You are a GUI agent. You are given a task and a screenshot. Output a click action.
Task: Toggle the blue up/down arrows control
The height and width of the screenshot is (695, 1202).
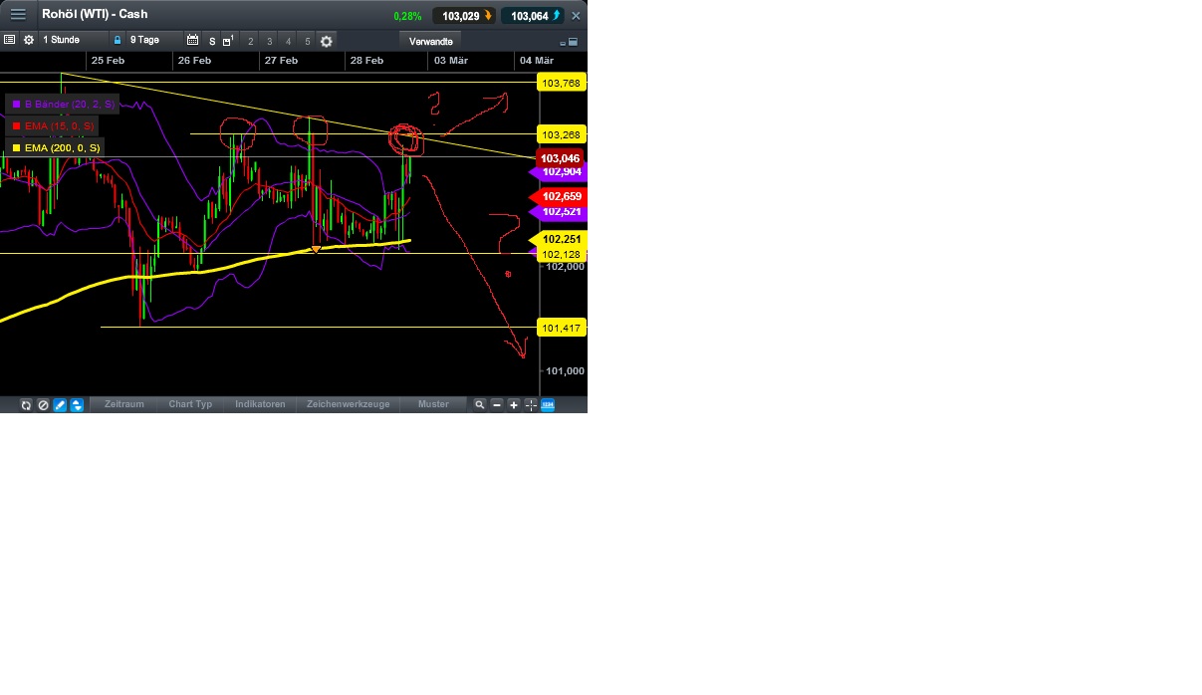(77, 404)
